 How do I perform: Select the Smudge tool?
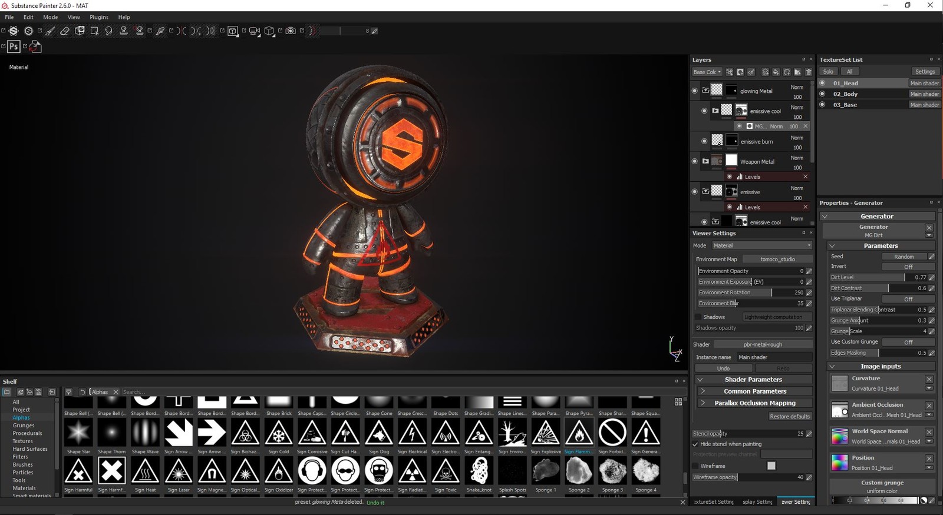(x=108, y=31)
